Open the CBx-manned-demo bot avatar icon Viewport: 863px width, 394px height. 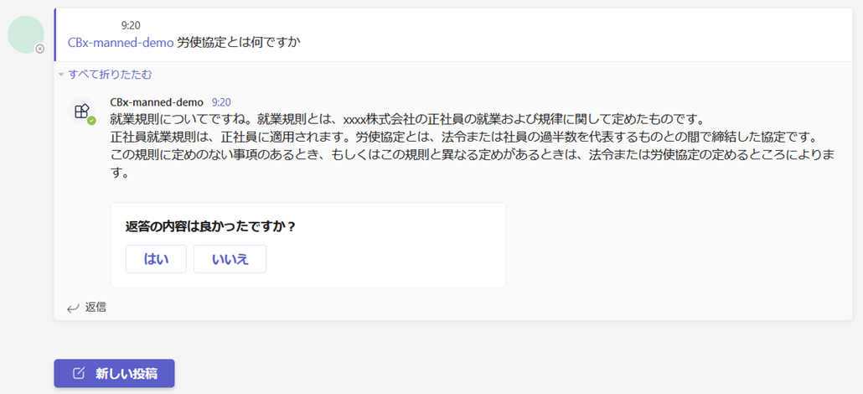(81, 111)
